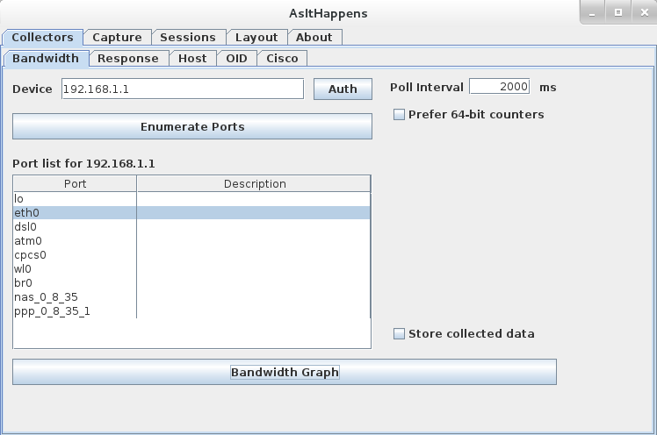Toggle Store collected data checkbox
657x435 pixels.
coord(400,334)
